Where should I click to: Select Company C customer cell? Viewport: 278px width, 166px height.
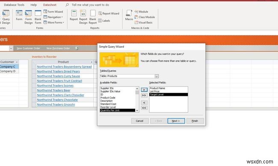[9, 67]
